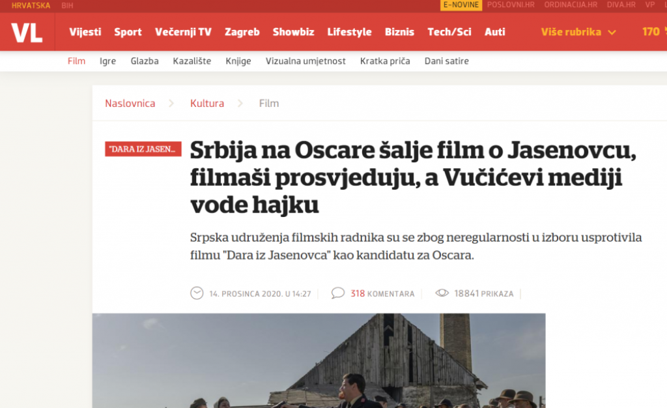Click the VL logo to go home
Screen dimensions: 667x408
pos(27,31)
